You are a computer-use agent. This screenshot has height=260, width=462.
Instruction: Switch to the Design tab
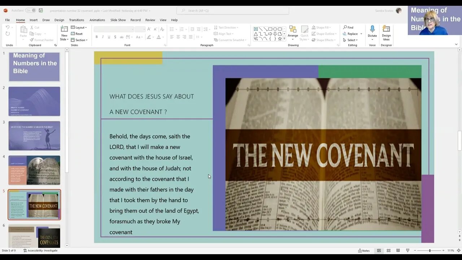pyautogui.click(x=59, y=20)
